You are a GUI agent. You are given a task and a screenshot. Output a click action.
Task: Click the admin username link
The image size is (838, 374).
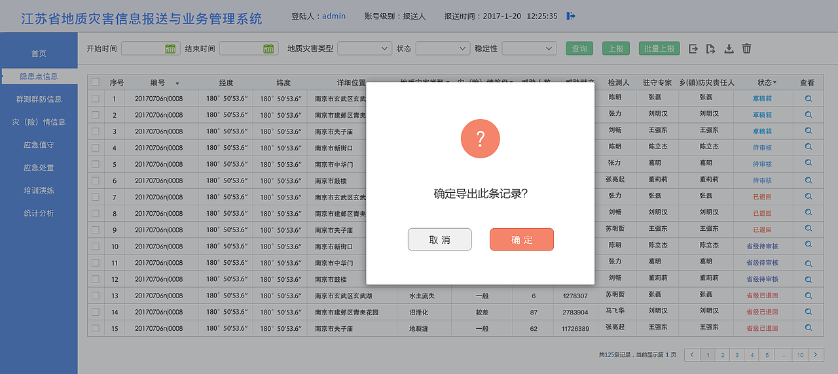pos(334,16)
